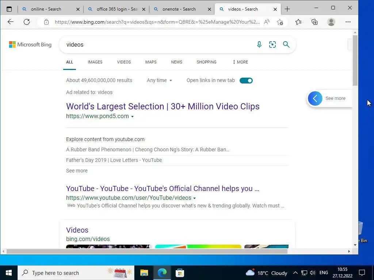Switch to the onenote - Search tab
The height and width of the screenshot is (280, 374).
(179, 9)
